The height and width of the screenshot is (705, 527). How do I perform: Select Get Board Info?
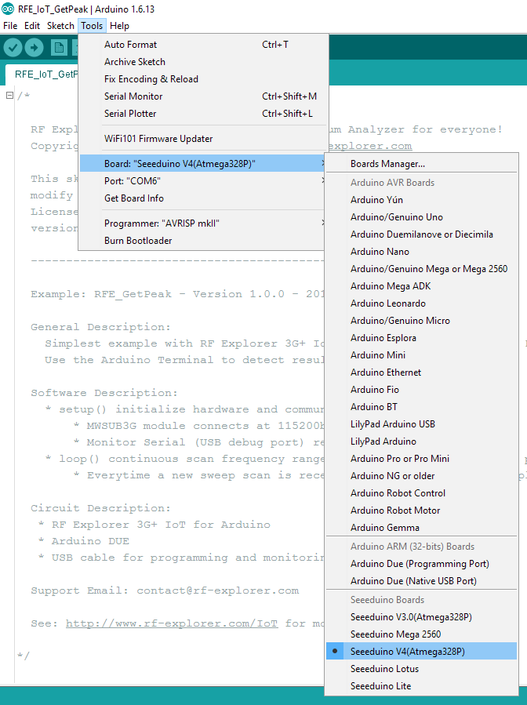point(202,198)
